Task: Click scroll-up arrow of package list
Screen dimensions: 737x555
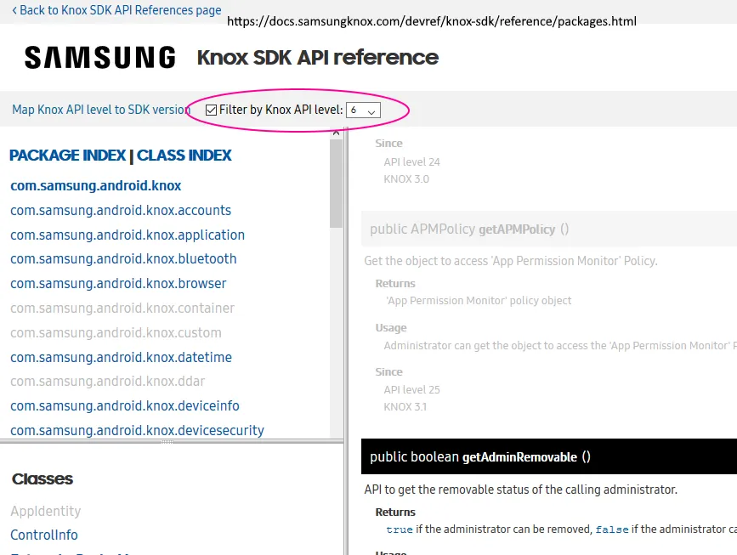Action: point(336,133)
